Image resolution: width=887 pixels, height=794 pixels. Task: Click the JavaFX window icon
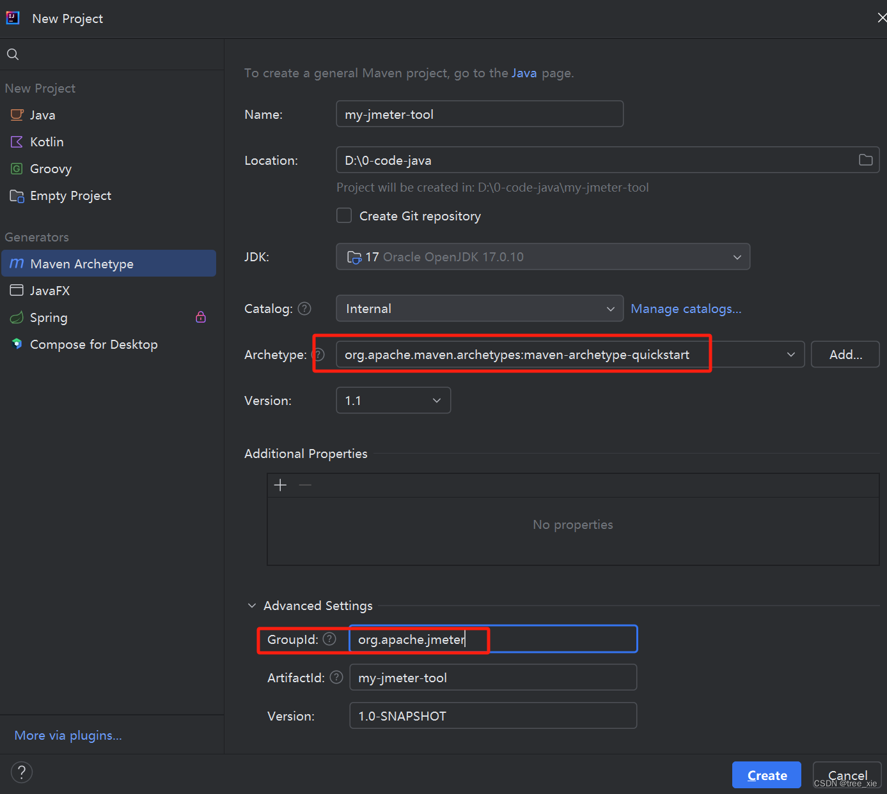[17, 291]
